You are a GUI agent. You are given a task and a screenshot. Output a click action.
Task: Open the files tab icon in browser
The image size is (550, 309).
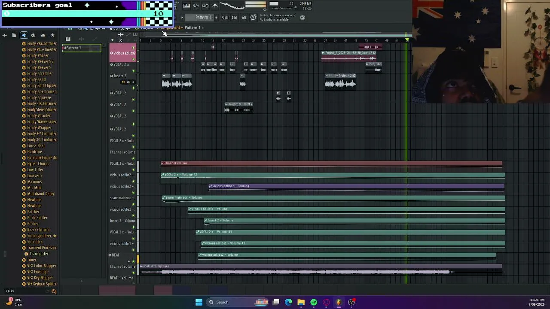coord(14,35)
